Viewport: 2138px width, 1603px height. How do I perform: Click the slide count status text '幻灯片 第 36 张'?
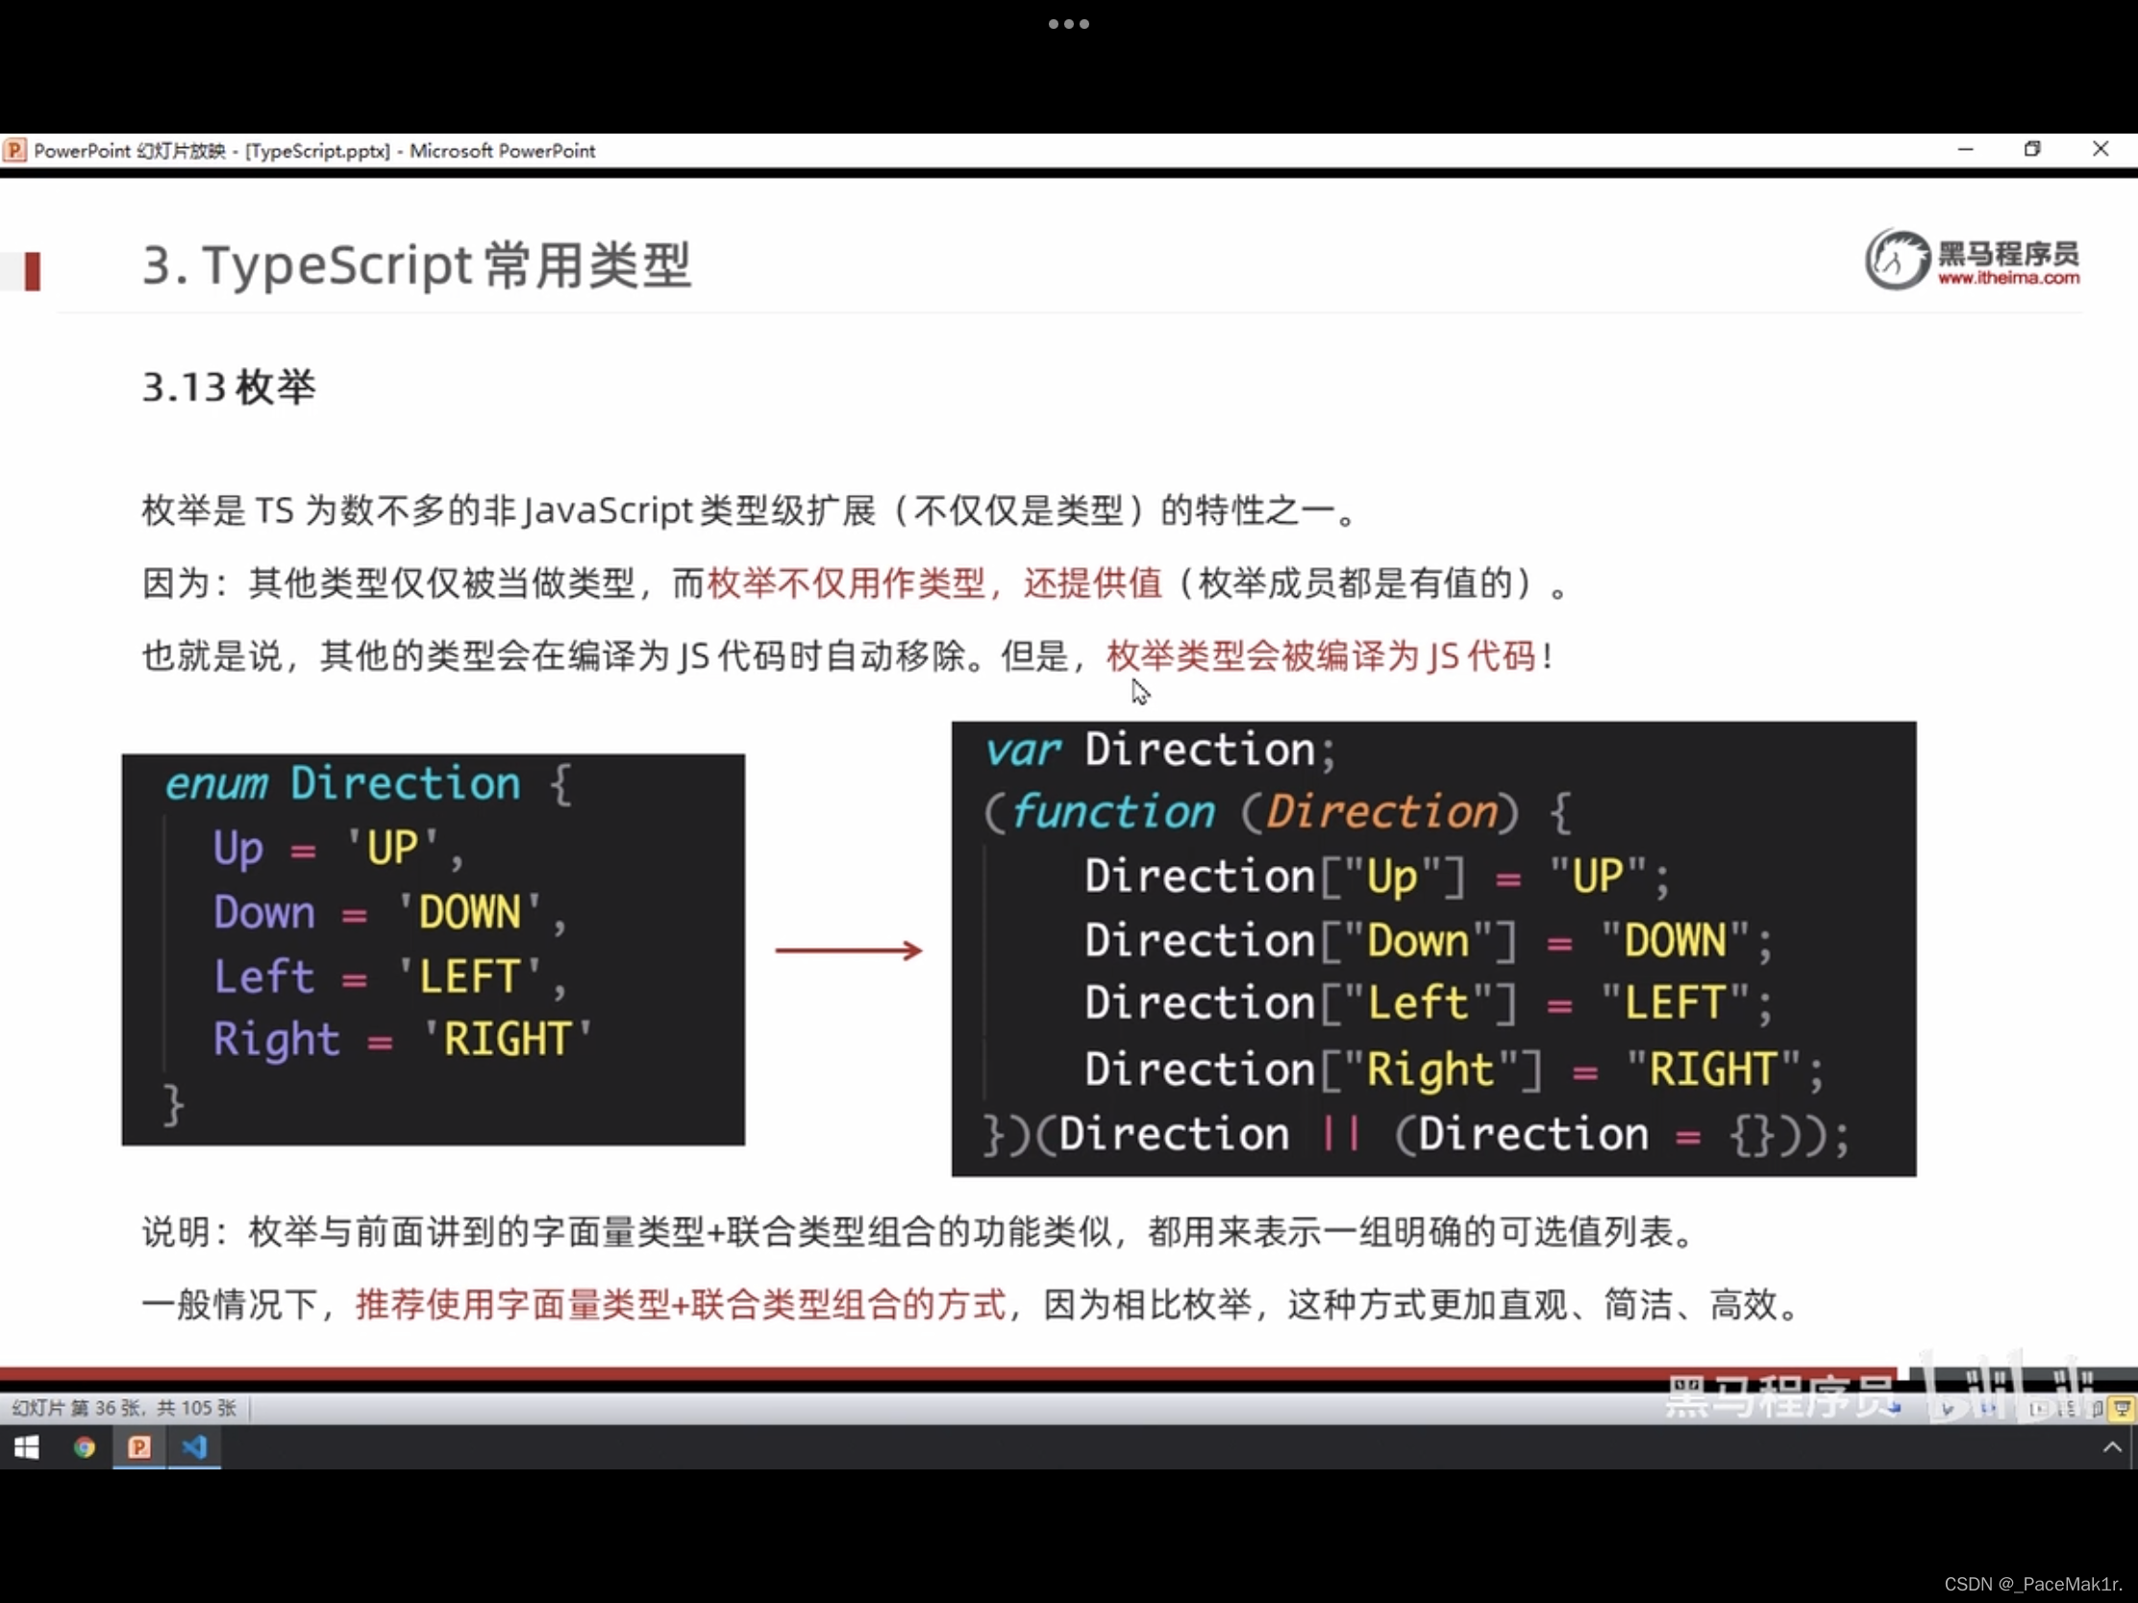tap(77, 1408)
